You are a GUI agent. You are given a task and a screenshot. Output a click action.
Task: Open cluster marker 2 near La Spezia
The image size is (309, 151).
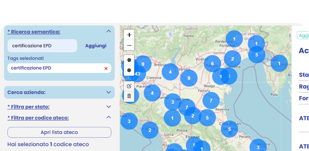pyautogui.click(x=150, y=130)
